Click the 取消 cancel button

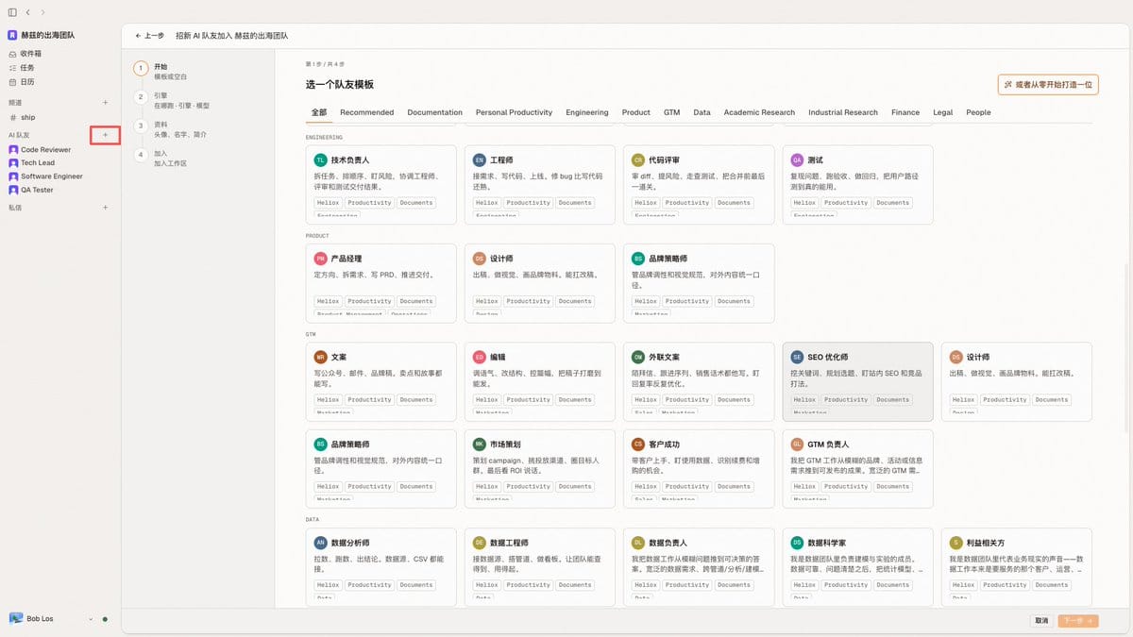1041,621
